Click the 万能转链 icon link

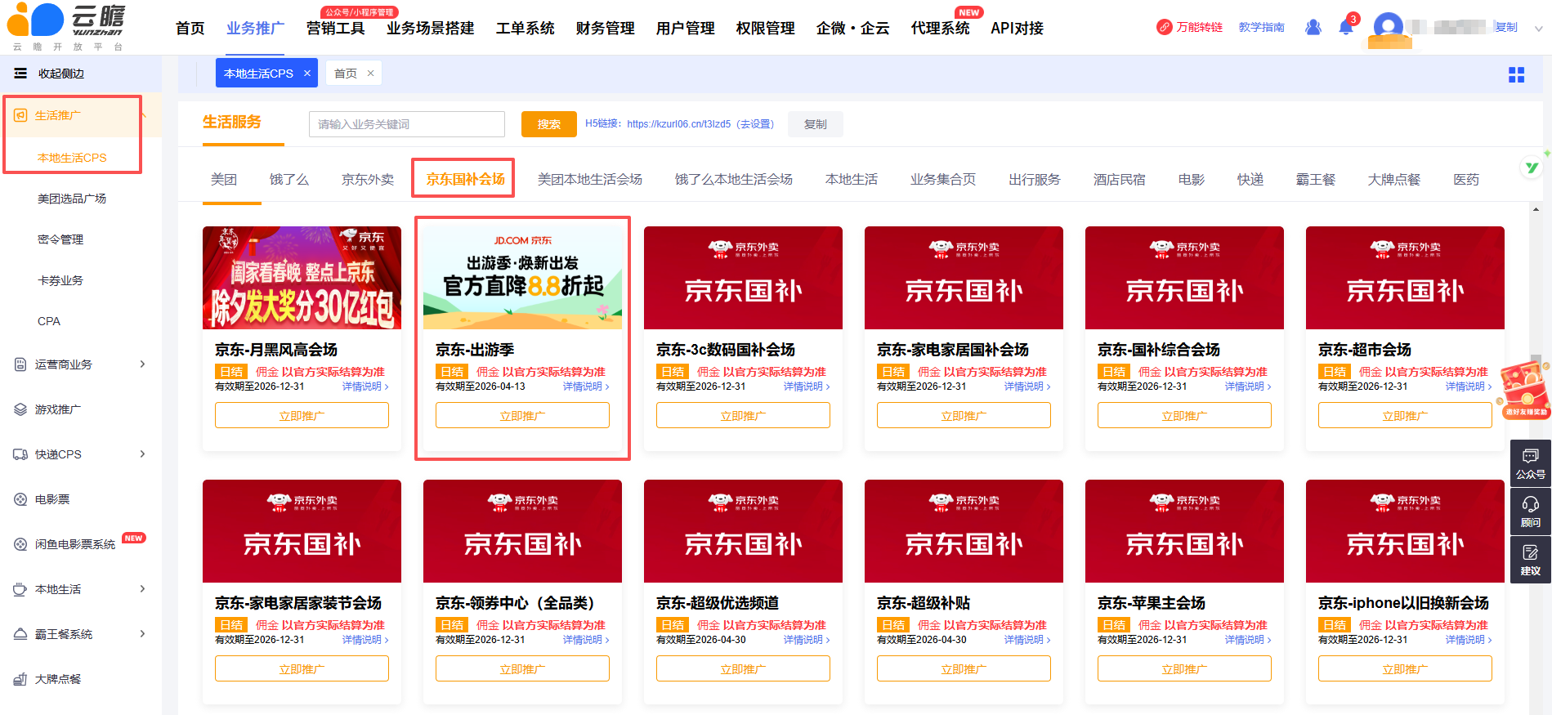[1189, 28]
